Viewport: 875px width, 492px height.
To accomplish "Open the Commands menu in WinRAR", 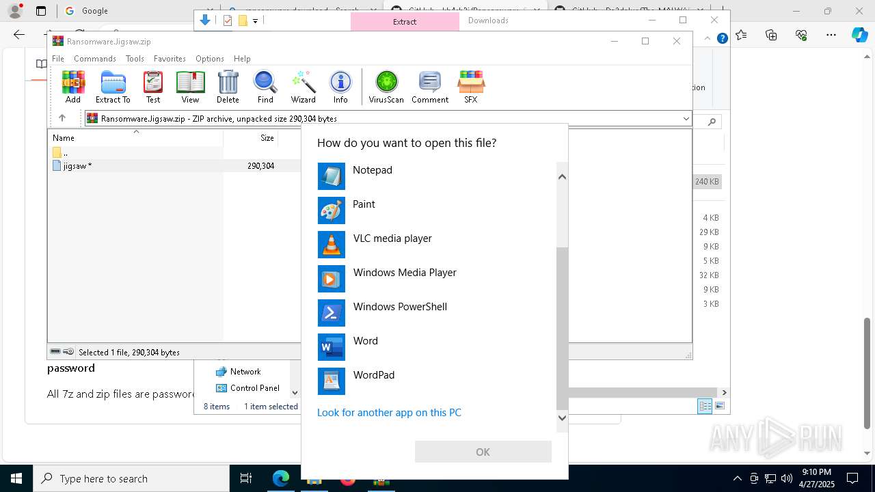I will point(95,59).
